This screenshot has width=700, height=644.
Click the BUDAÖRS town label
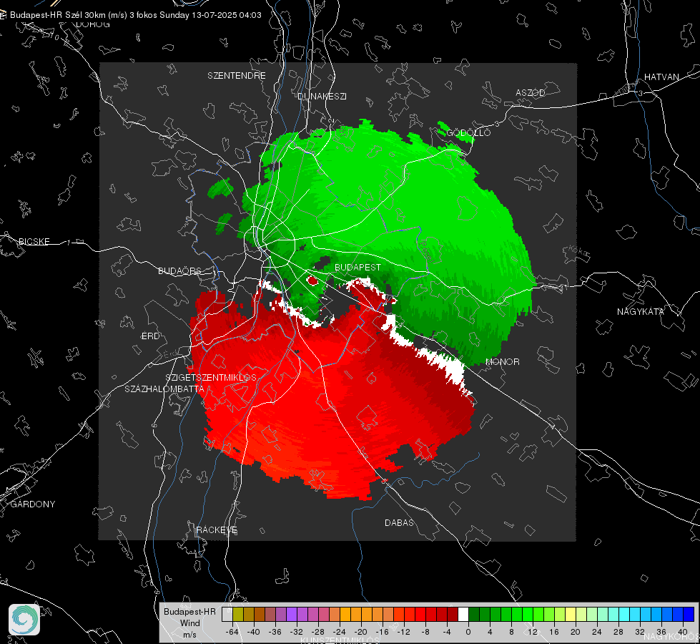180,270
